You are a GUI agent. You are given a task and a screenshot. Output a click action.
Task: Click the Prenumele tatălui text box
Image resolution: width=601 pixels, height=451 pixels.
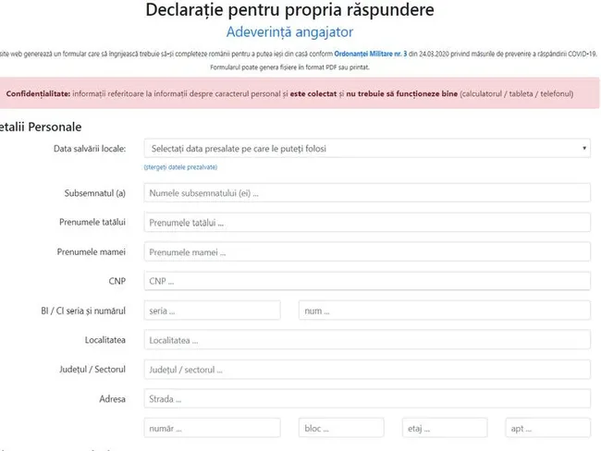point(367,223)
